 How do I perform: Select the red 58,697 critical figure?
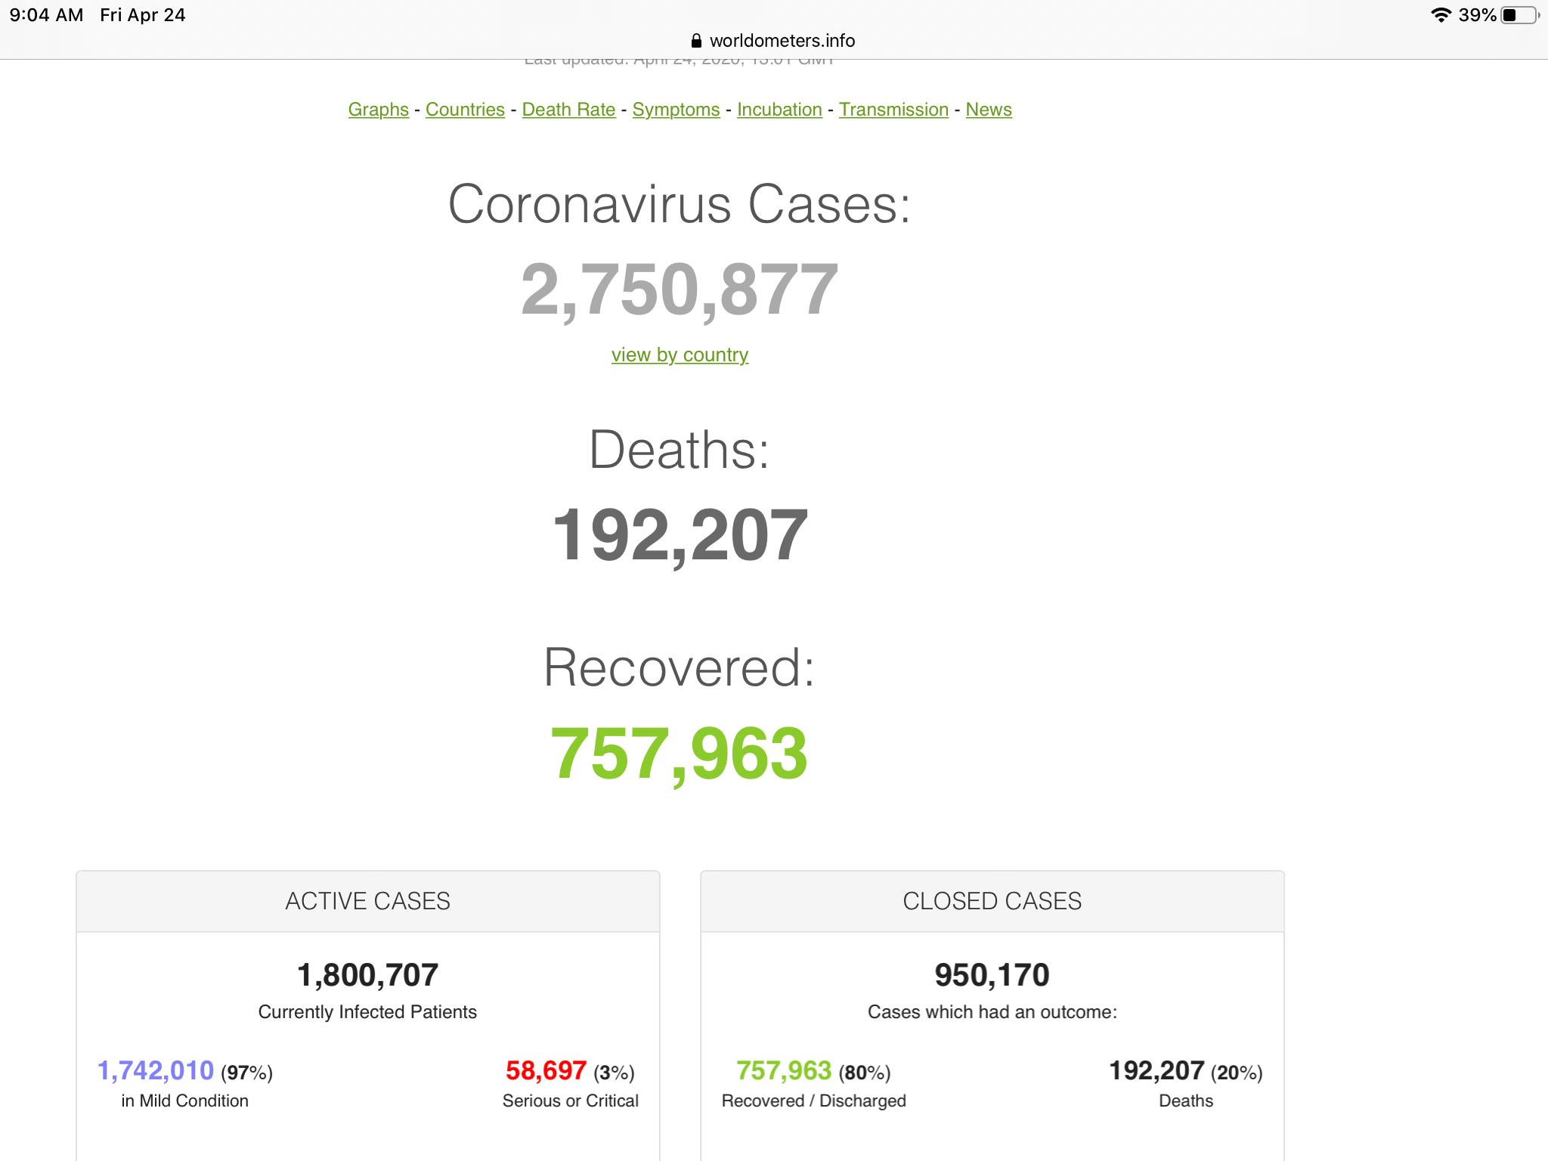tap(546, 1070)
